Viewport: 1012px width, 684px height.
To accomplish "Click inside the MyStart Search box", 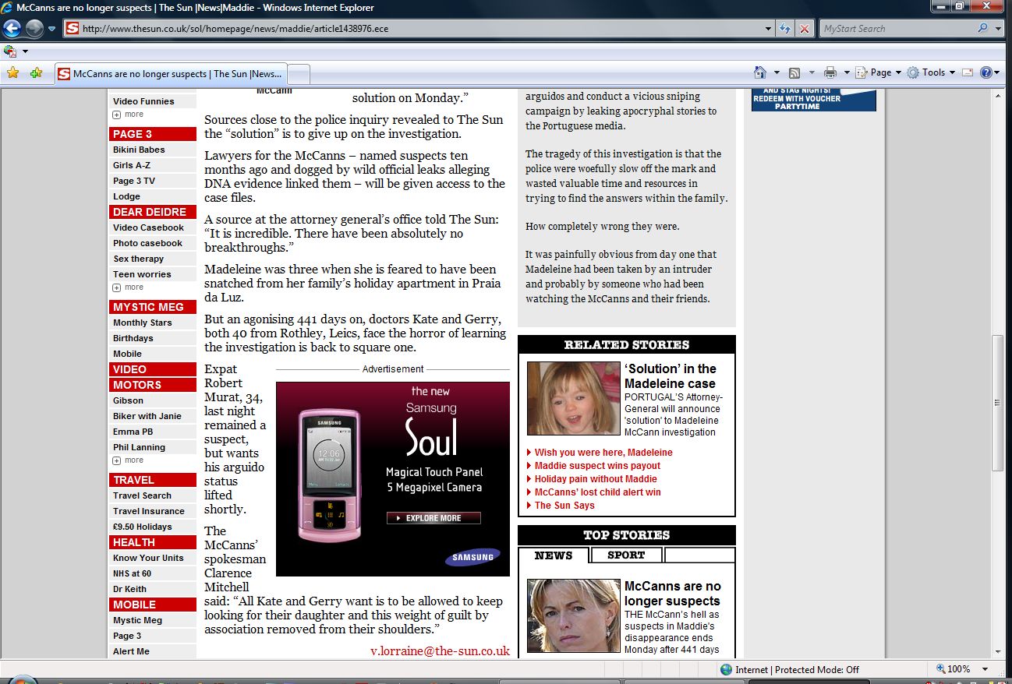I will click(x=897, y=29).
